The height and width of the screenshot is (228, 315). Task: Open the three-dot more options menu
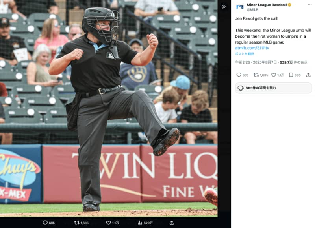(309, 5)
